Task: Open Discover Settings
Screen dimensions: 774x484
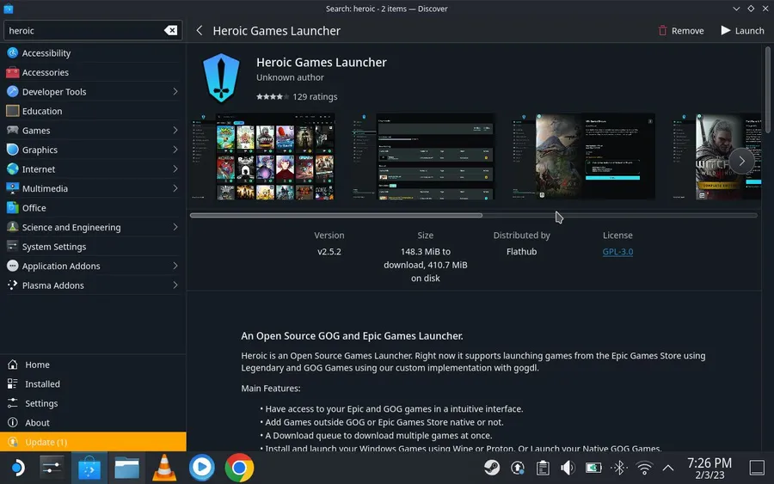Action: pos(93,403)
